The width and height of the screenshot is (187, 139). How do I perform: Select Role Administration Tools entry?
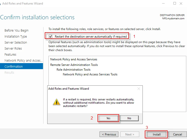point(73,70)
